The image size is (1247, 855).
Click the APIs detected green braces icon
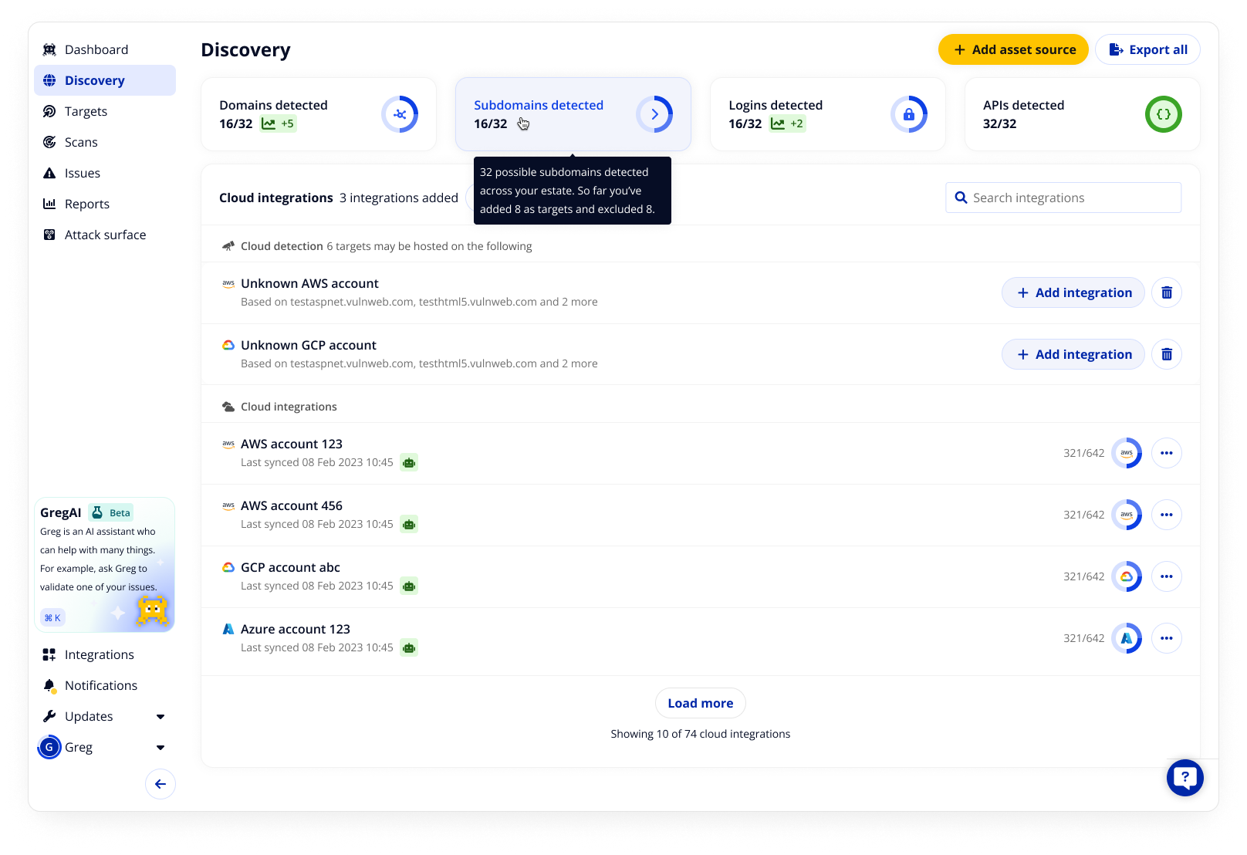(x=1163, y=114)
